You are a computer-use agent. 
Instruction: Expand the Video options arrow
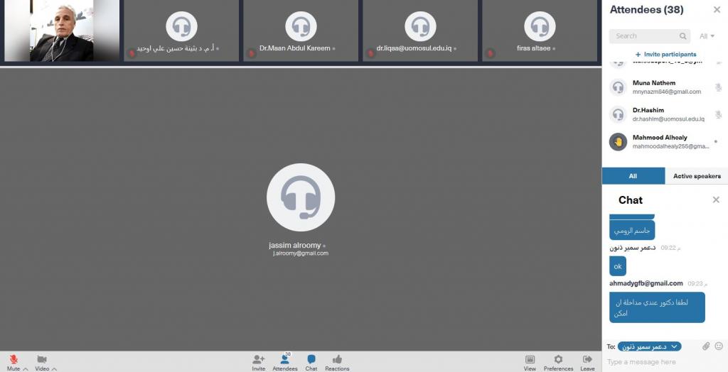pyautogui.click(x=54, y=369)
